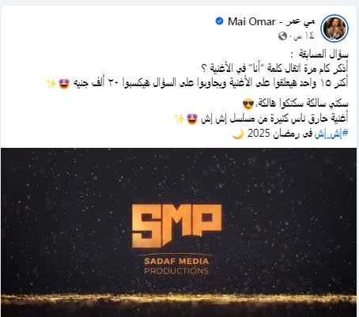Click the SADAF MEDIA text in video
The image size is (359, 317).
176,262
